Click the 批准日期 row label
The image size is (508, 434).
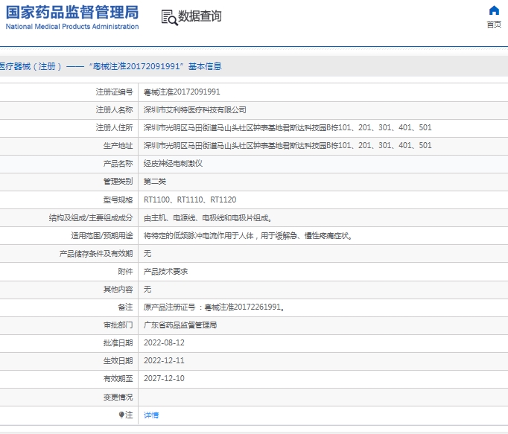[118, 342]
